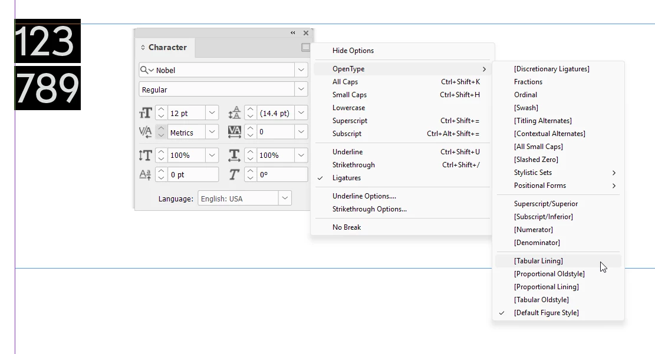The width and height of the screenshot is (655, 354).
Task: Choose All Caps
Action: click(402, 82)
